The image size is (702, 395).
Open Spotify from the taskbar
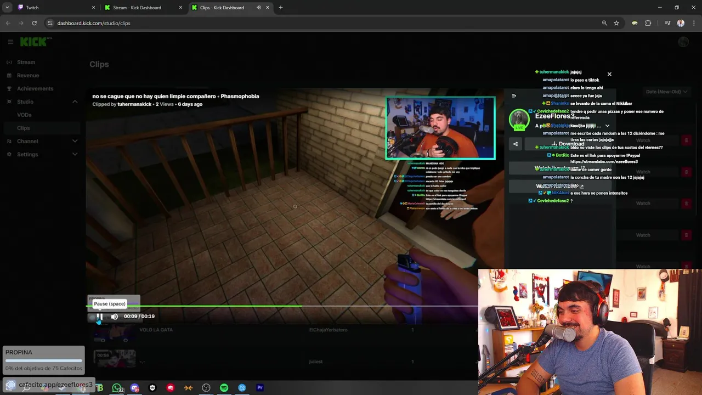click(x=224, y=388)
